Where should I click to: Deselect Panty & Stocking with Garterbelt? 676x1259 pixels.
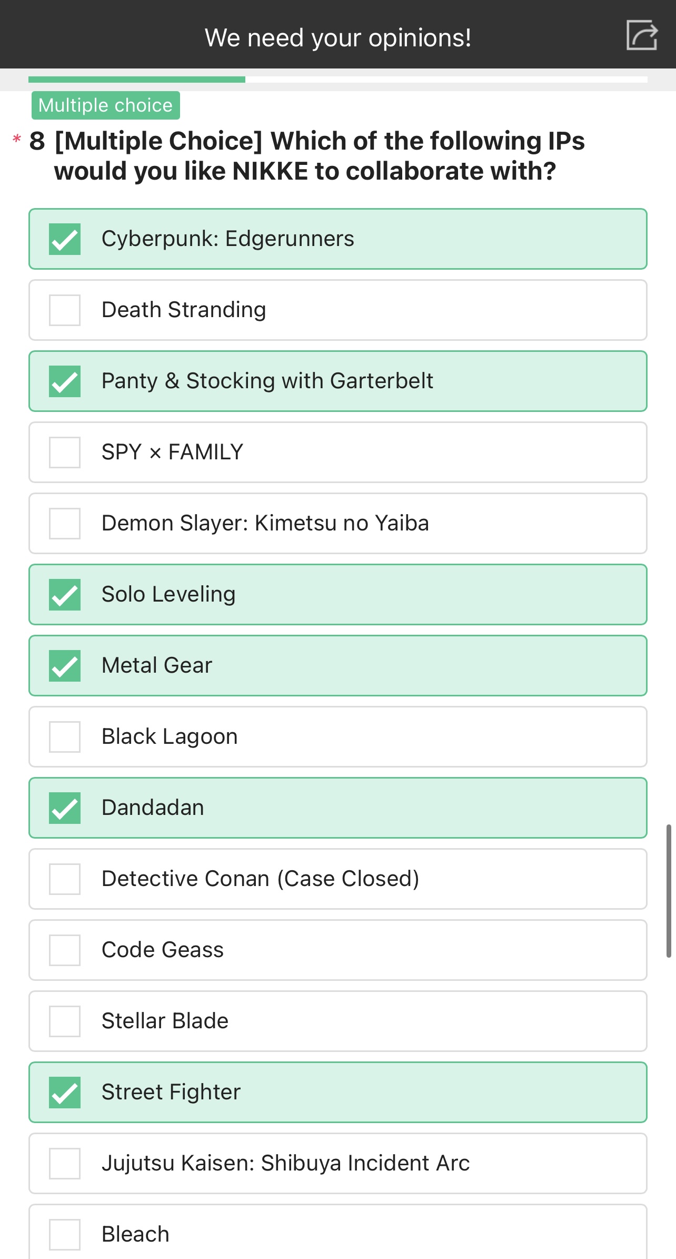pyautogui.click(x=65, y=381)
